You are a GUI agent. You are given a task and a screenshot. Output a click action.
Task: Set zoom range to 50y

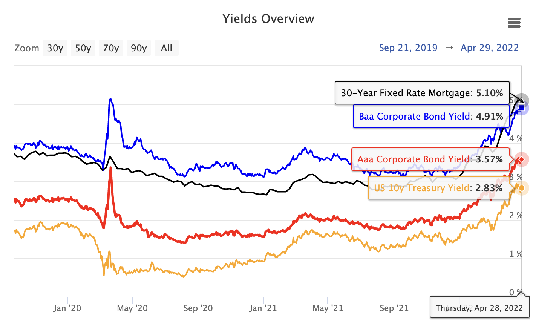(83, 48)
